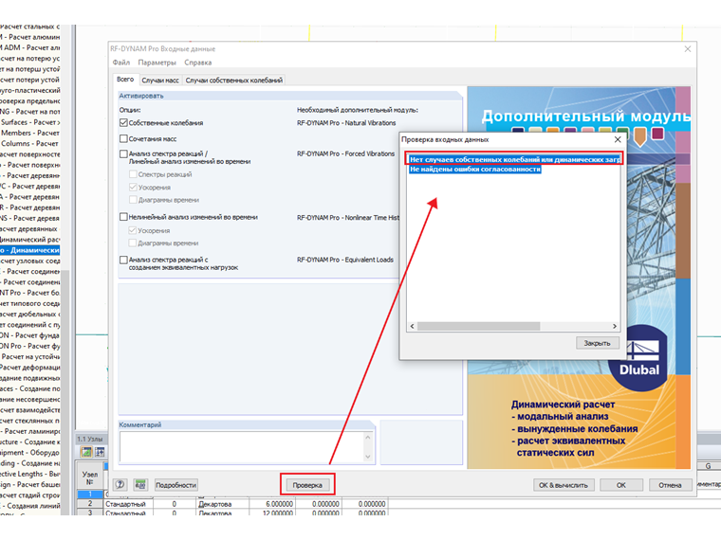Click the up arrow of Комментарий scrollbar
The height and width of the screenshot is (540, 721).
tap(367, 437)
